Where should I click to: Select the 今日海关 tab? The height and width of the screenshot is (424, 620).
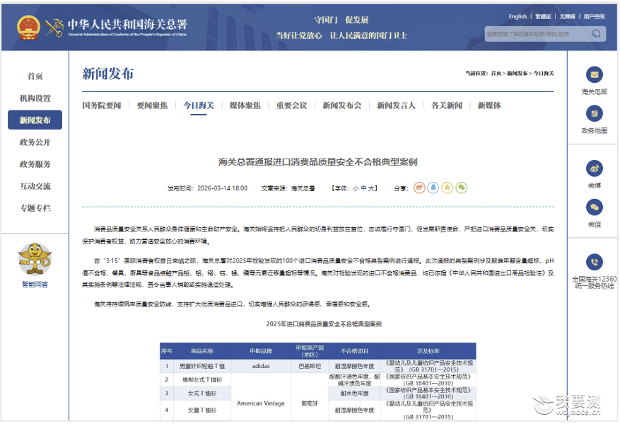coord(199,105)
